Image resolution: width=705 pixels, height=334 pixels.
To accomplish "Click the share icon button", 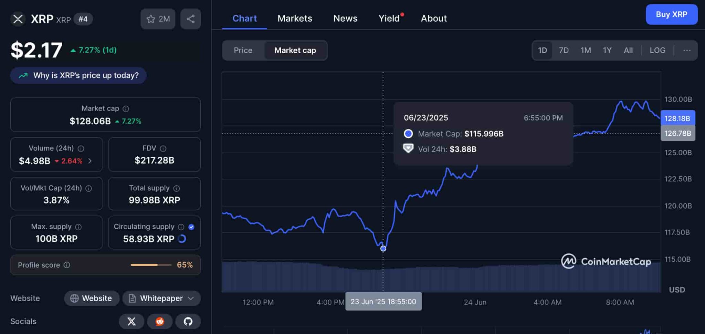I will pos(190,19).
